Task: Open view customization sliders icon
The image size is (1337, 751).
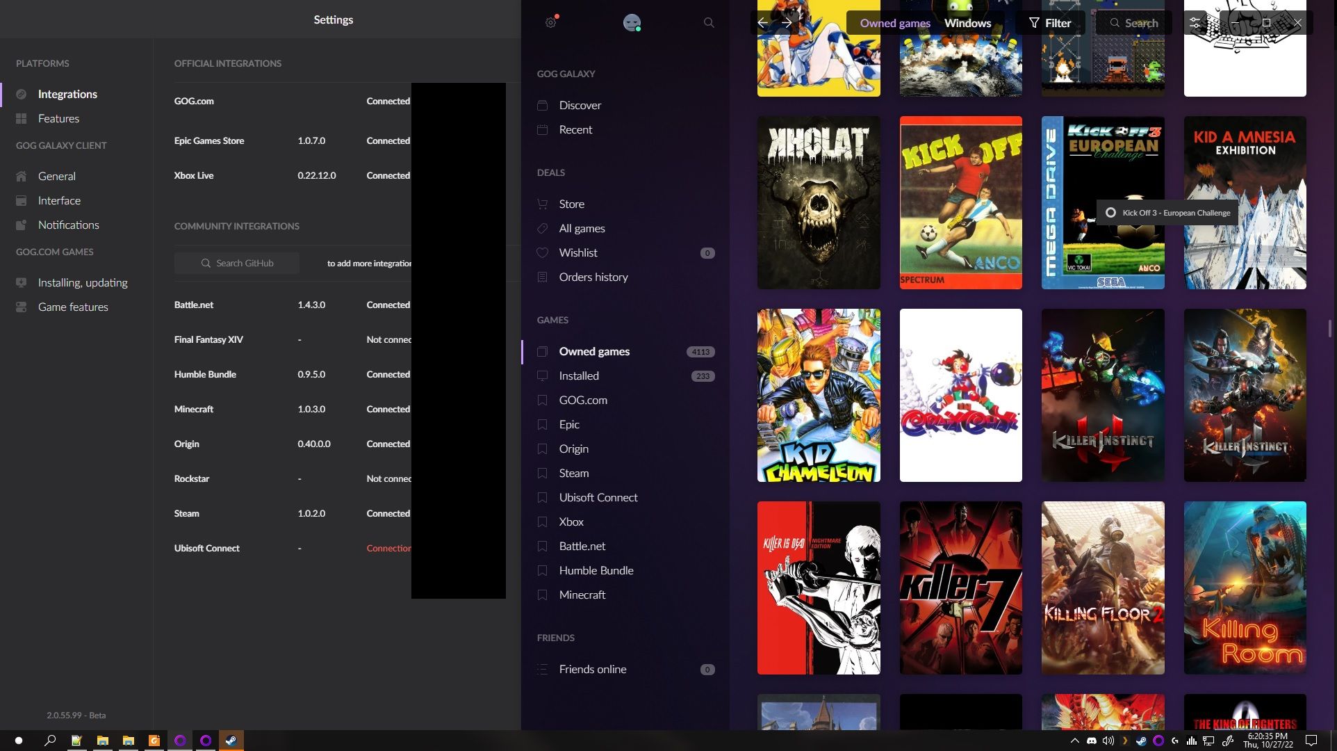Action: pos(1195,23)
